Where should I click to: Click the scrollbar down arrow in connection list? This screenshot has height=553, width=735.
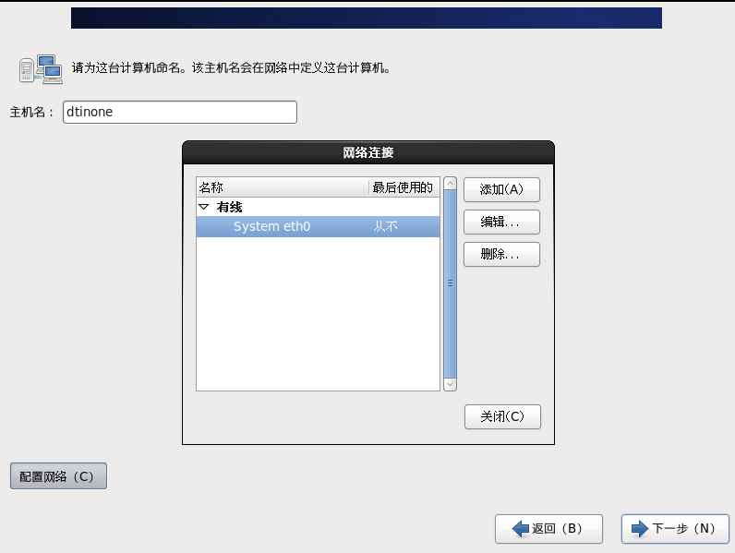[x=450, y=384]
